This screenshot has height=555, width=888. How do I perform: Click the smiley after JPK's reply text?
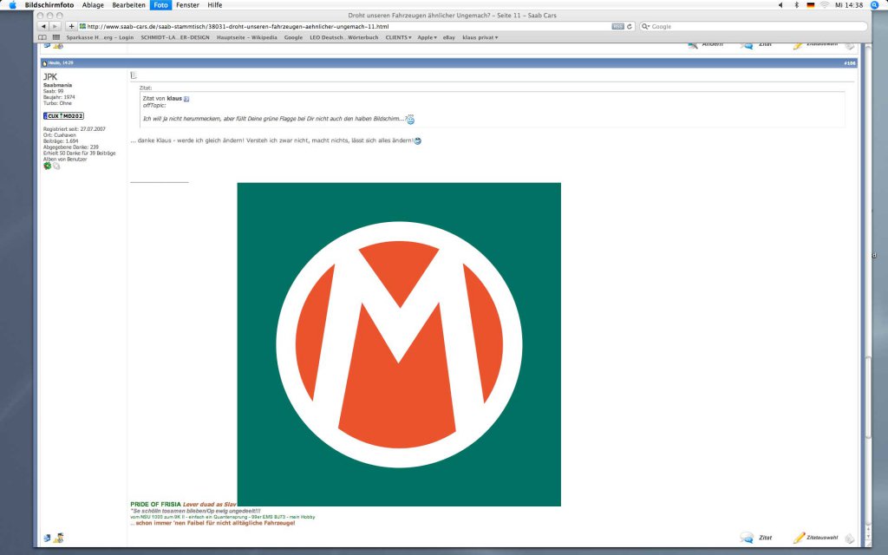(417, 140)
